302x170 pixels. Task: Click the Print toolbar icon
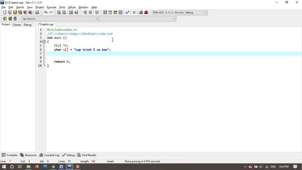pos(37,13)
